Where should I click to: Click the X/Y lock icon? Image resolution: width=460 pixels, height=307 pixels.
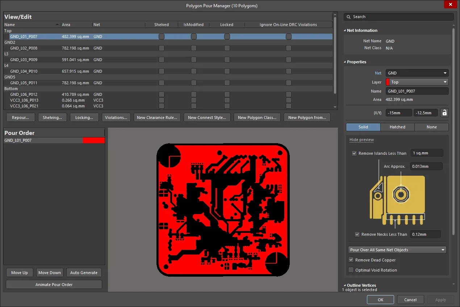(x=444, y=113)
